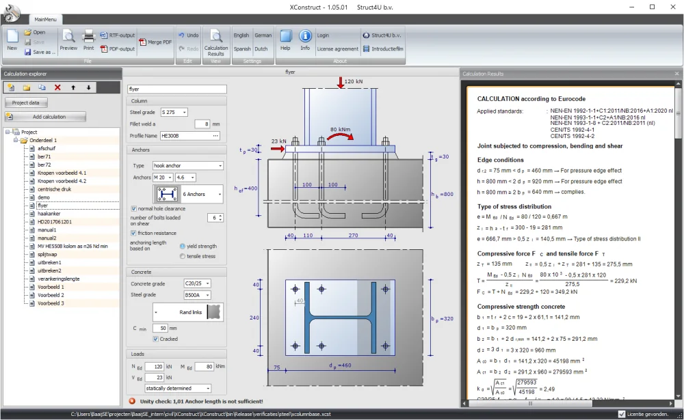Open License agreement
The width and height of the screenshot is (684, 420).
pyautogui.click(x=337, y=48)
